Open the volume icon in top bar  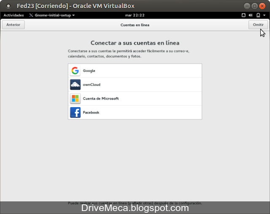pyautogui.click(x=251, y=15)
